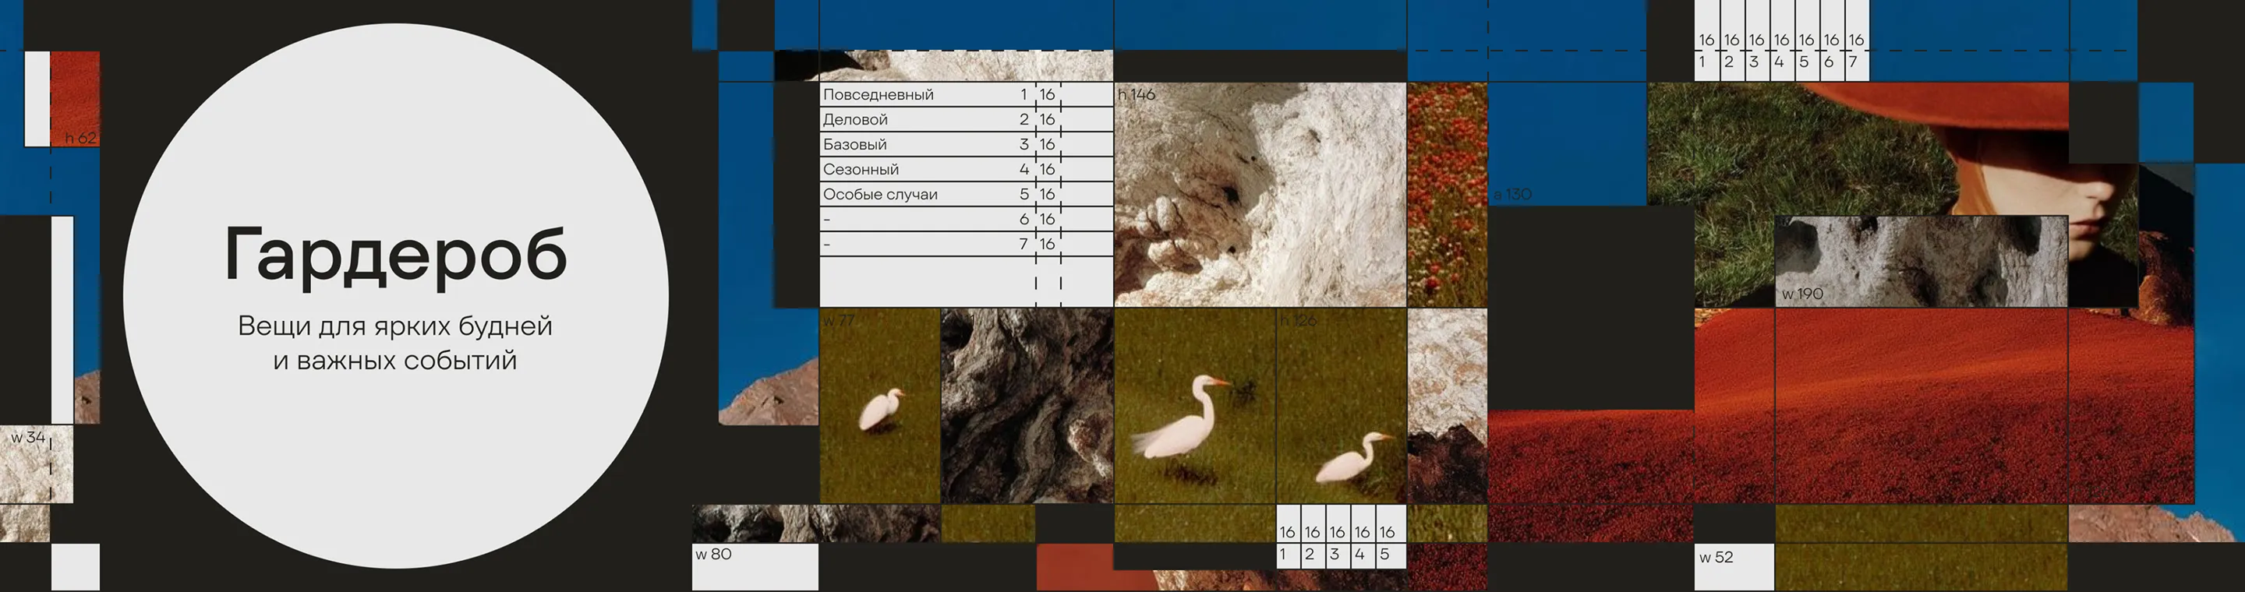Image resolution: width=2245 pixels, height=592 pixels.
Task: Click the subtitle "Вещи для ярких будней и важных событий"
Action: point(394,342)
